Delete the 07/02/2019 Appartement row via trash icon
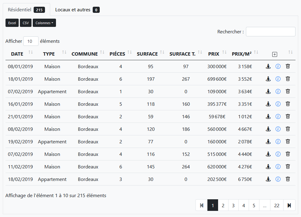The height and width of the screenshot is (217, 301). click(x=288, y=91)
